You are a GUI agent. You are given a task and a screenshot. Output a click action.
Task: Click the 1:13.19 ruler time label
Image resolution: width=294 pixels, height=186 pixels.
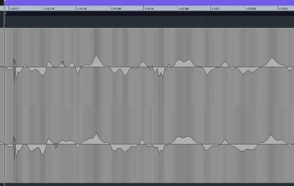pos(149,9)
